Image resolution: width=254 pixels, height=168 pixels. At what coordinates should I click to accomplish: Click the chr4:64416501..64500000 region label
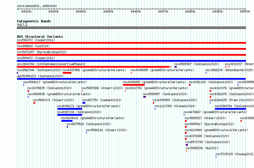(x=37, y=6)
